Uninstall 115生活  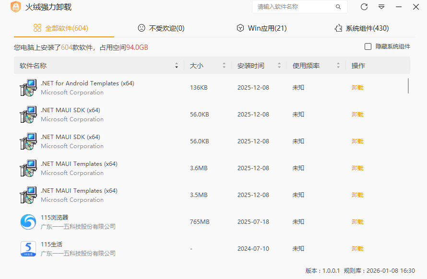click(x=357, y=249)
